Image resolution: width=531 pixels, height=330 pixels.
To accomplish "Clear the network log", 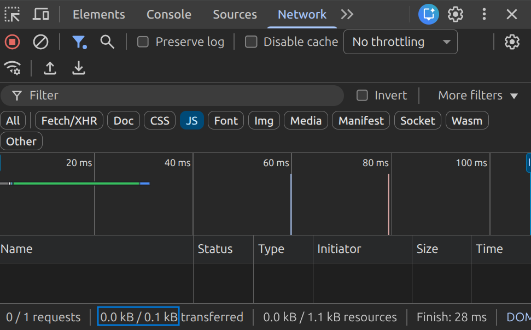I will (40, 42).
